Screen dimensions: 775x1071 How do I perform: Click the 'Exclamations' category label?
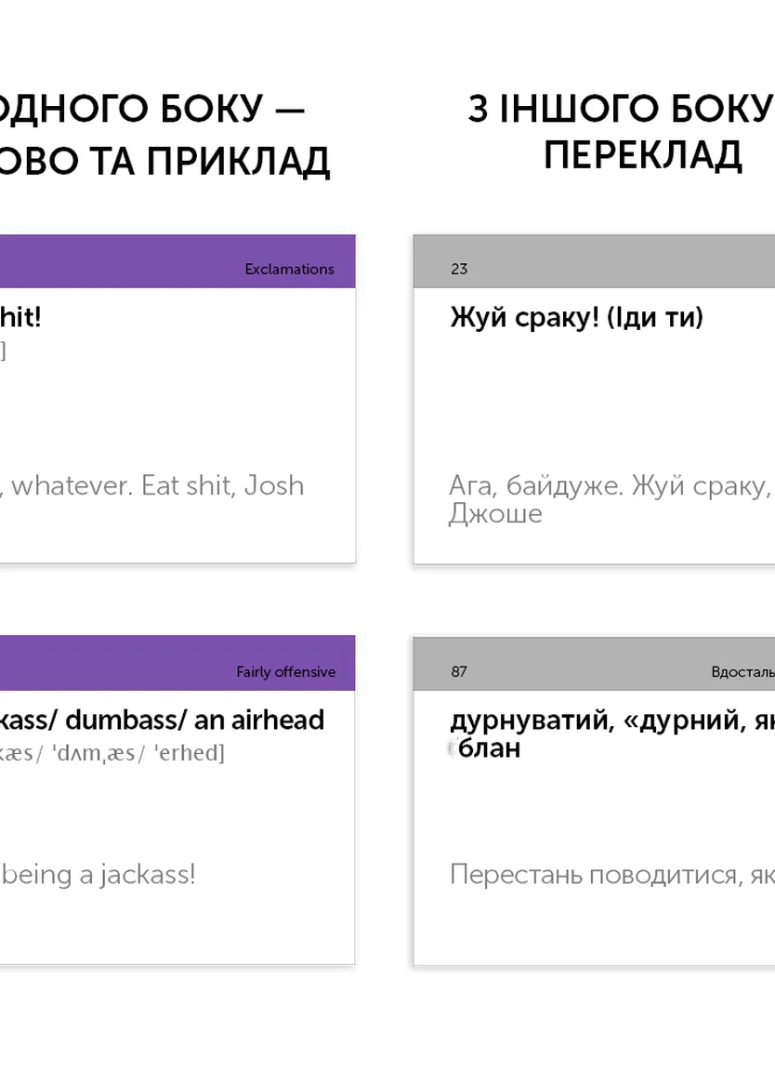[x=290, y=269]
